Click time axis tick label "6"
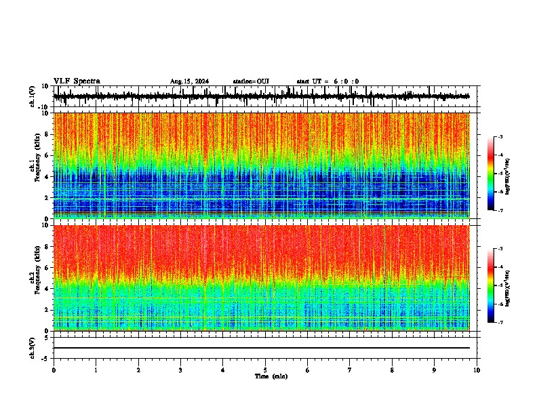This screenshot has width=537, height=415. pyautogui.click(x=308, y=370)
